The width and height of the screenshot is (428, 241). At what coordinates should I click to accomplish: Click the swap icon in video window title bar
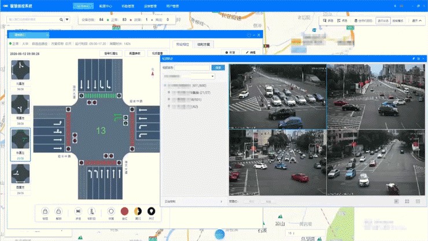418,59
